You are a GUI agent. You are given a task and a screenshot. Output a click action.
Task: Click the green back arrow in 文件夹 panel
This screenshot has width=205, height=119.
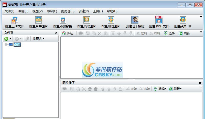6,39
